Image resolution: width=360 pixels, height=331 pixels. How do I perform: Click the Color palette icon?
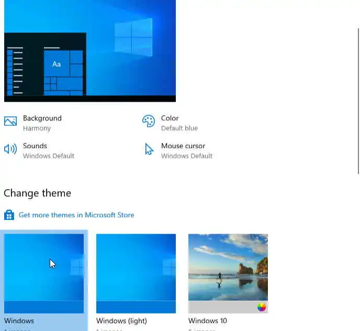pos(149,121)
